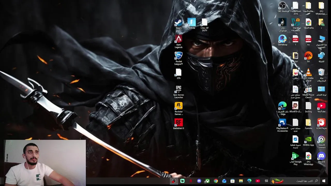
Task: Open Xbox app from the taskbar
Action: (x=207, y=181)
